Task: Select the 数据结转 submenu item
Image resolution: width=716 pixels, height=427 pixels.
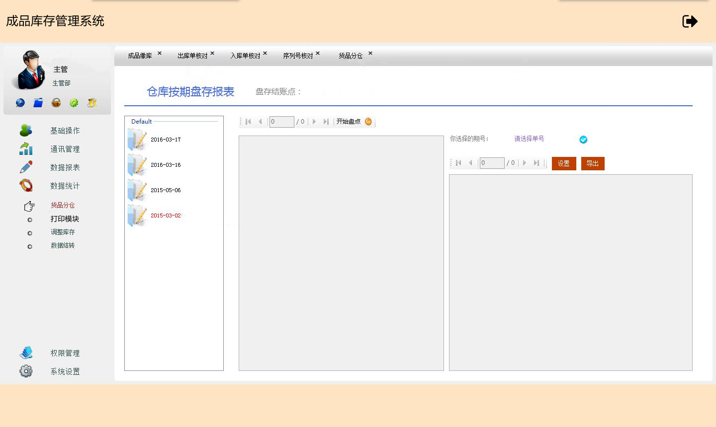Action: (x=63, y=246)
